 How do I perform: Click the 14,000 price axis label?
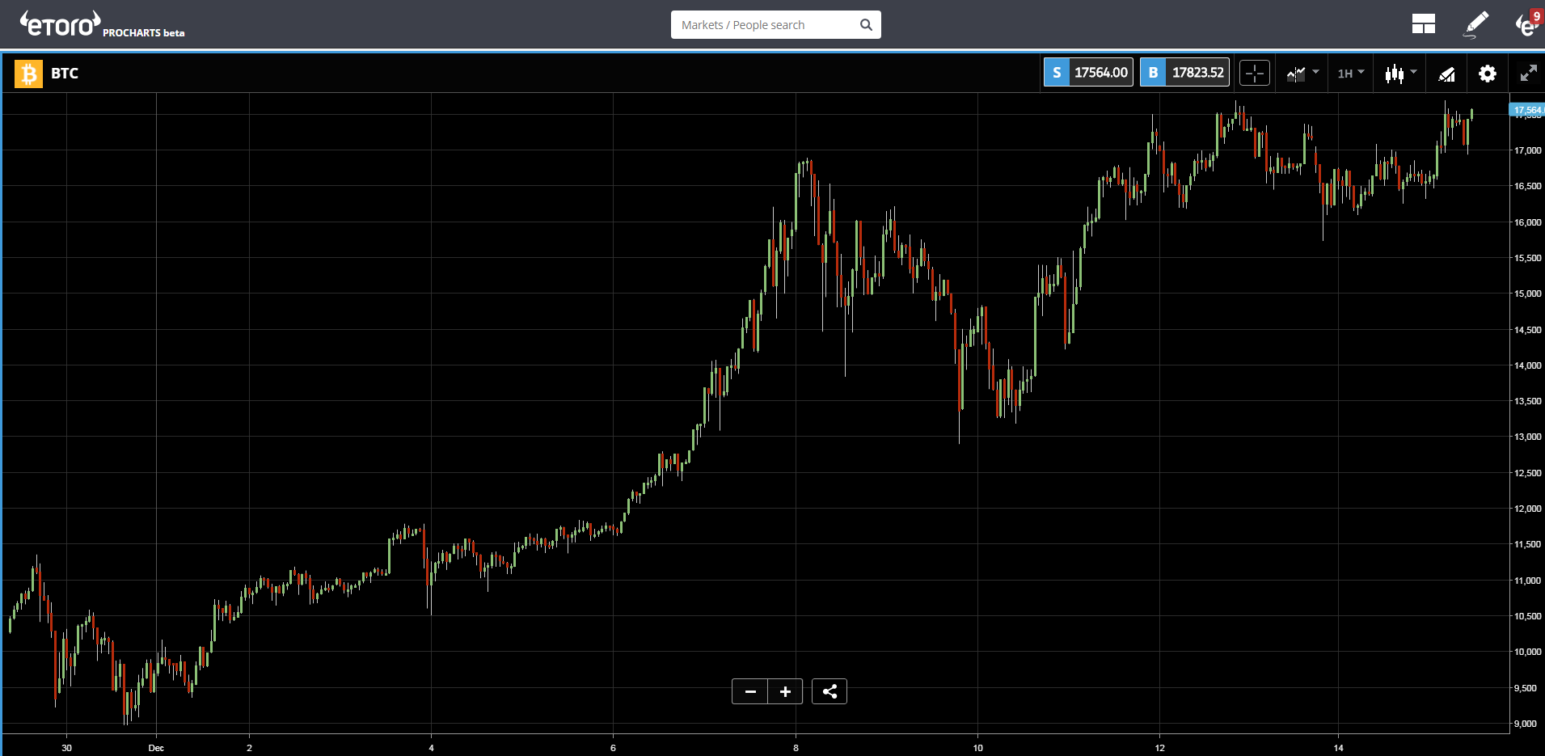click(x=1527, y=365)
